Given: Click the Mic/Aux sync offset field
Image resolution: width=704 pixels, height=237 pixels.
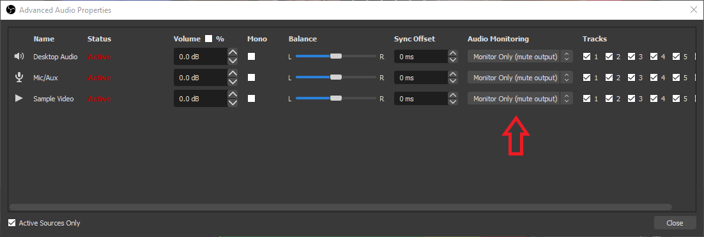Looking at the screenshot, I should (x=421, y=78).
